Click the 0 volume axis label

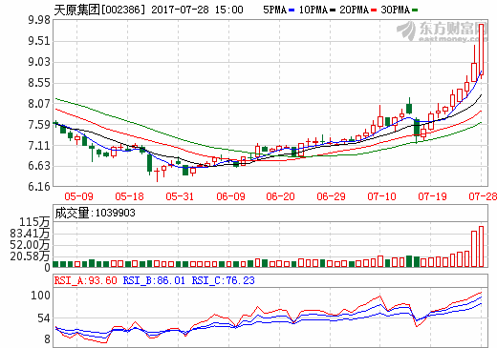(47, 268)
